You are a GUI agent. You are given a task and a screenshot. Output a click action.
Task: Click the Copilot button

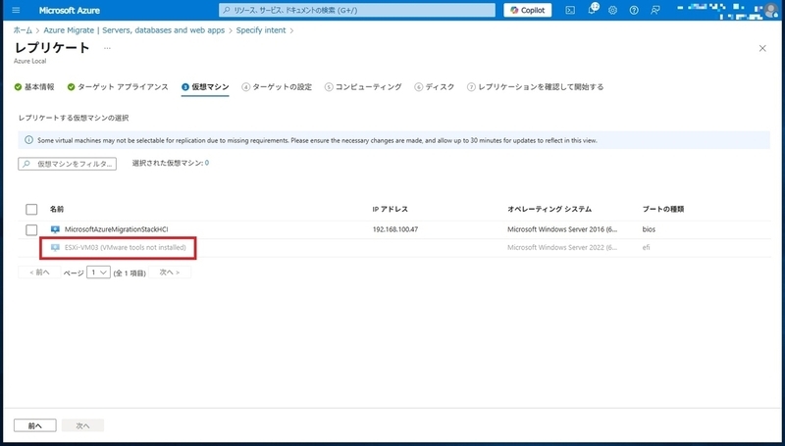click(x=527, y=10)
